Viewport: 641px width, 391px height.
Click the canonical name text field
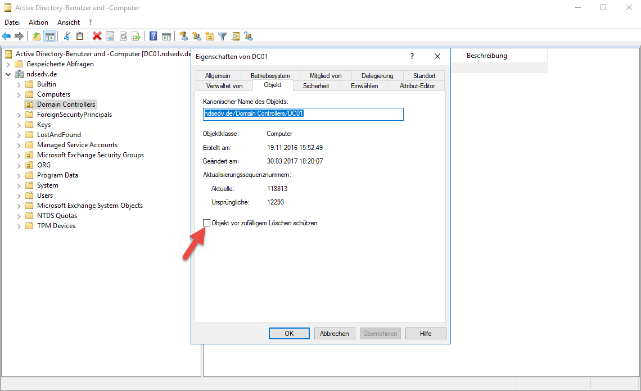pyautogui.click(x=303, y=114)
